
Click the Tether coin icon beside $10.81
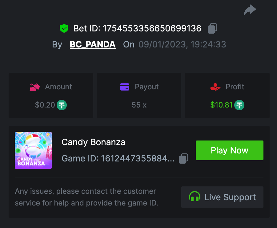(239, 105)
